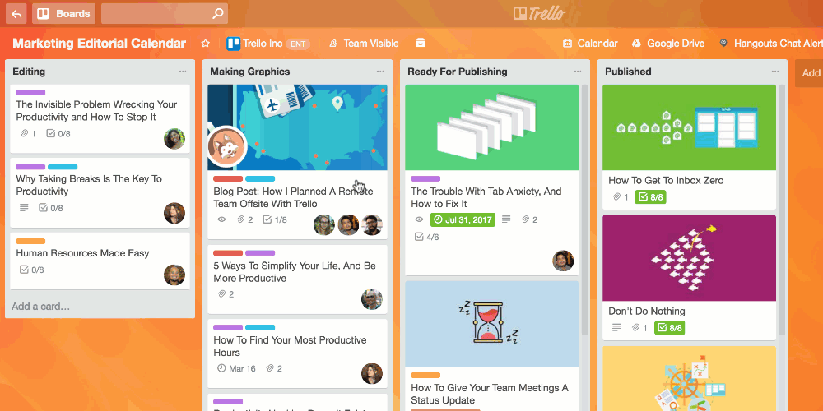Open the Boards menu
Viewport: 823px width, 411px height.
coord(63,14)
